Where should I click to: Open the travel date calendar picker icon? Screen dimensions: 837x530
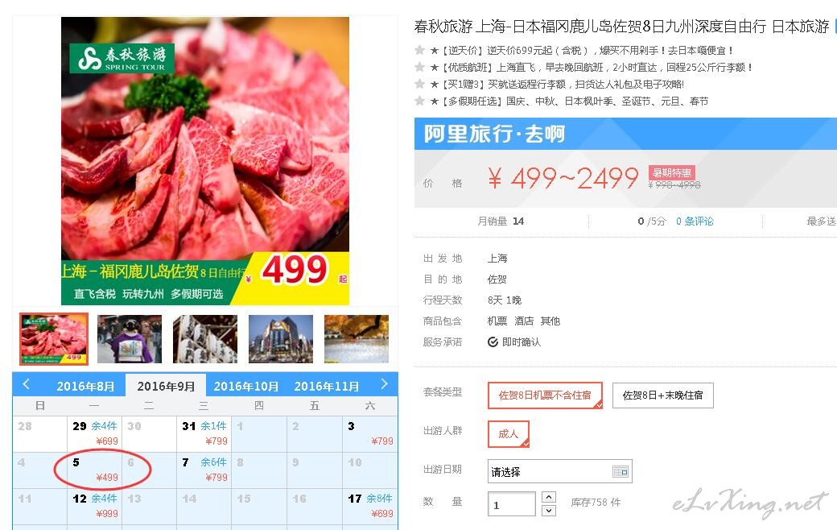point(621,471)
